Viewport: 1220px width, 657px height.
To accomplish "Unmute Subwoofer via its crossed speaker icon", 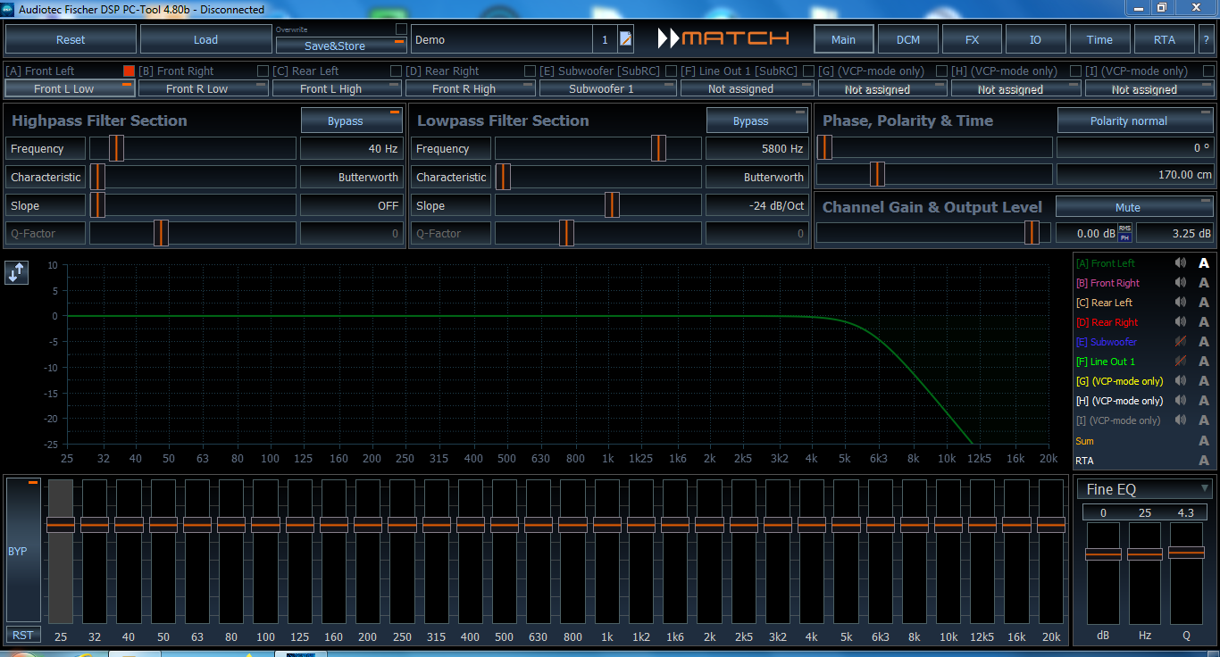I will click(x=1181, y=342).
